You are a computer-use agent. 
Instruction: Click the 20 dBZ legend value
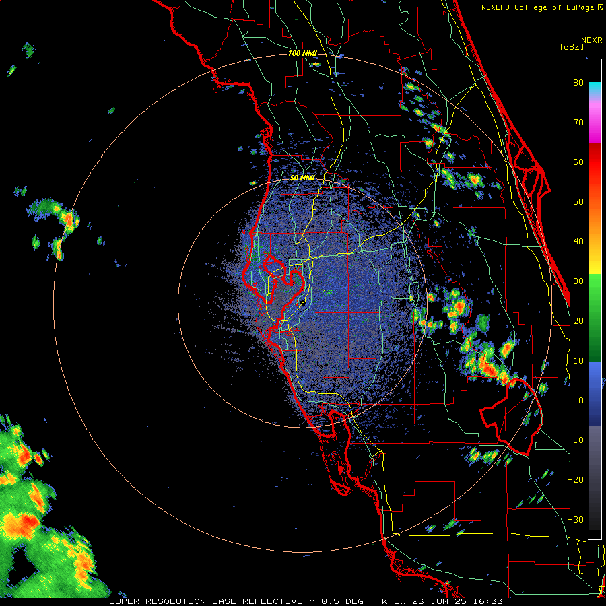point(578,321)
